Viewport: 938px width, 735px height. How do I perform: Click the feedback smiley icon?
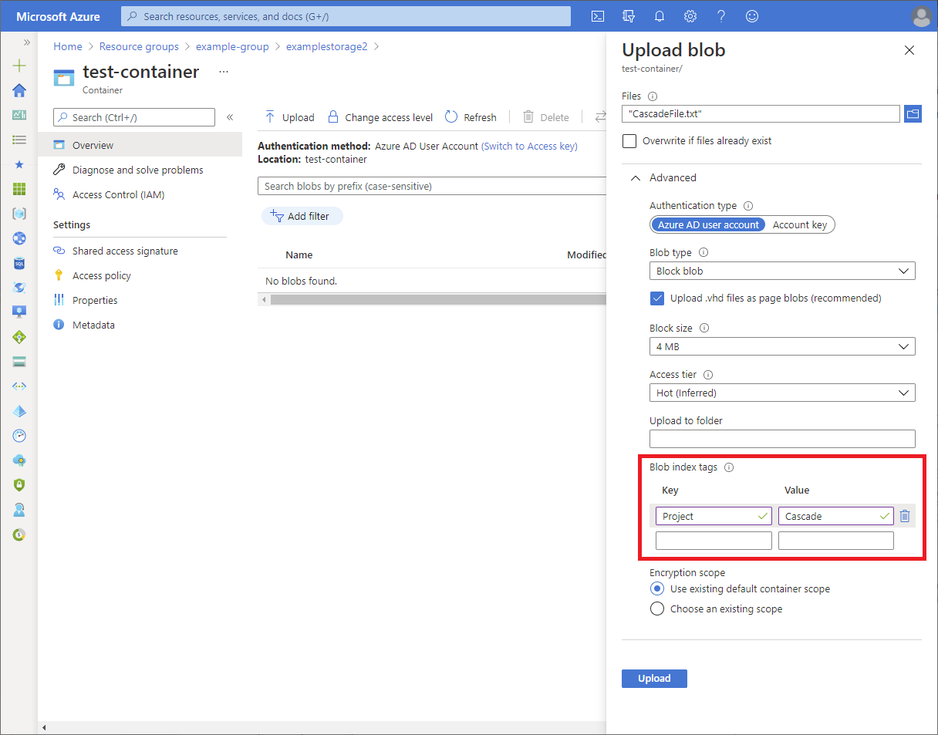click(752, 16)
